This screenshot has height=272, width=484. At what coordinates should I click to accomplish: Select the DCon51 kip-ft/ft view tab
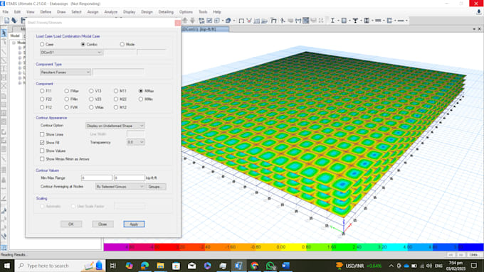pyautogui.click(x=205, y=29)
